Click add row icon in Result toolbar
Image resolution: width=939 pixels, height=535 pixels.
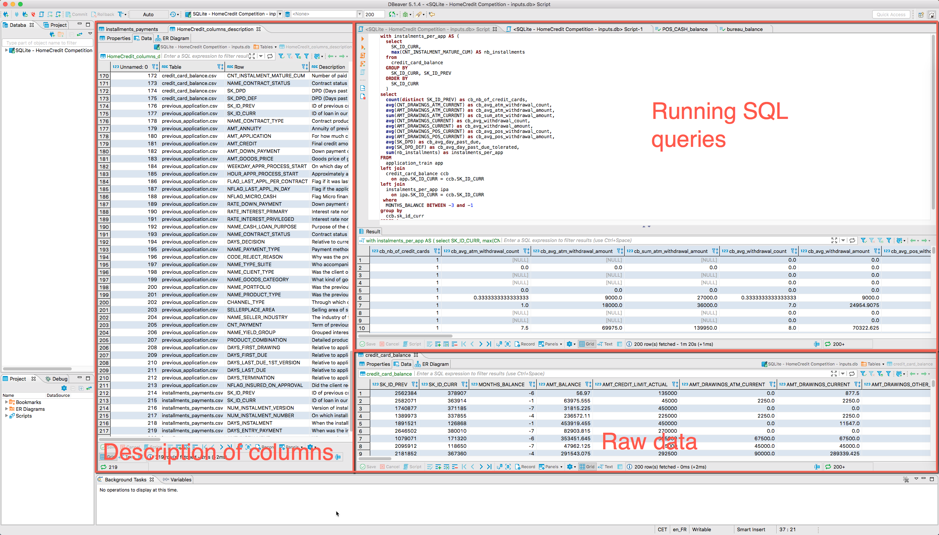coord(438,344)
